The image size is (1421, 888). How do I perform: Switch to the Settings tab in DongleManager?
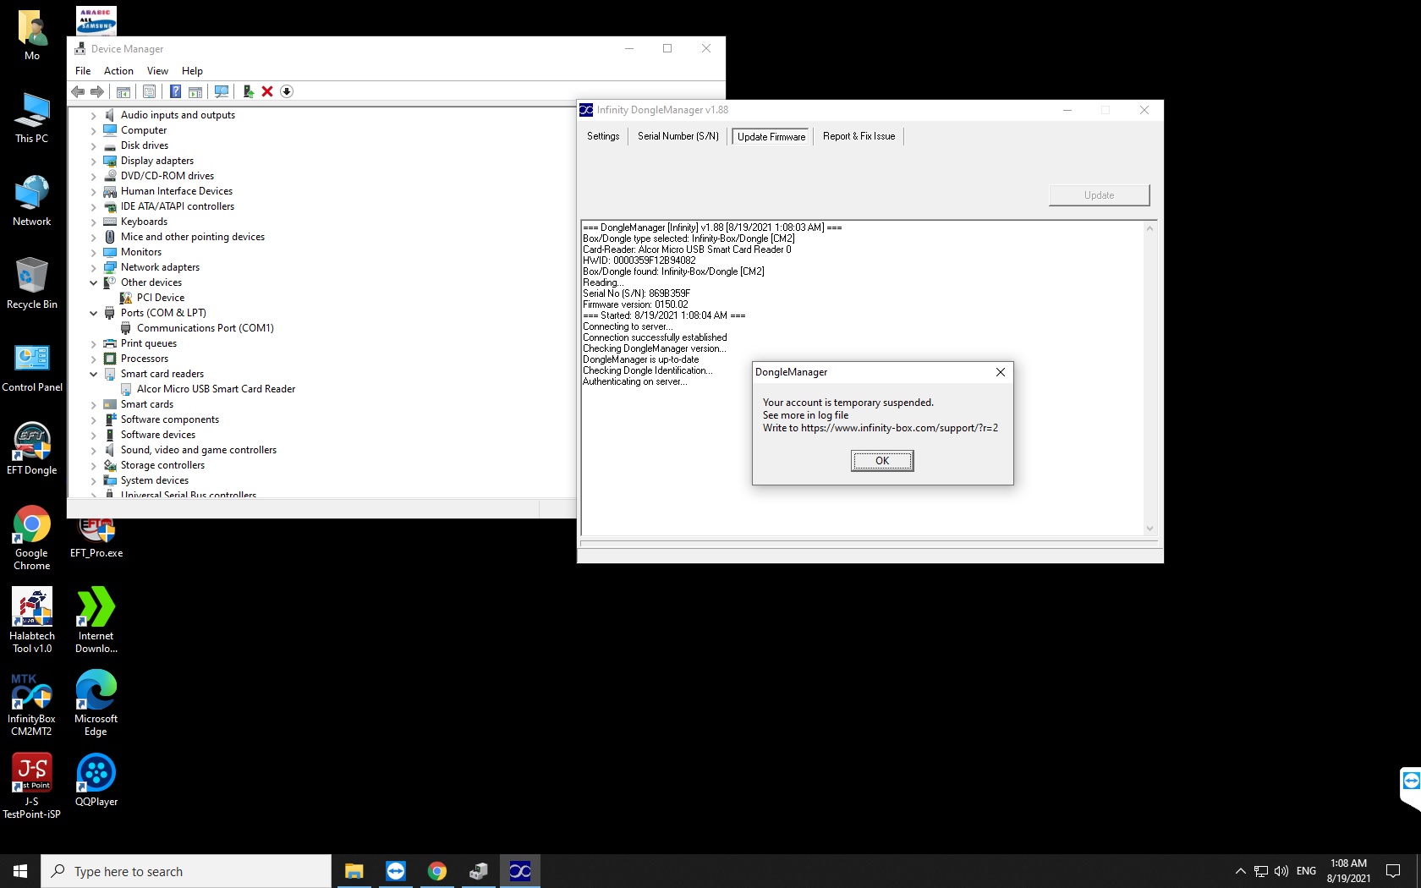603,136
